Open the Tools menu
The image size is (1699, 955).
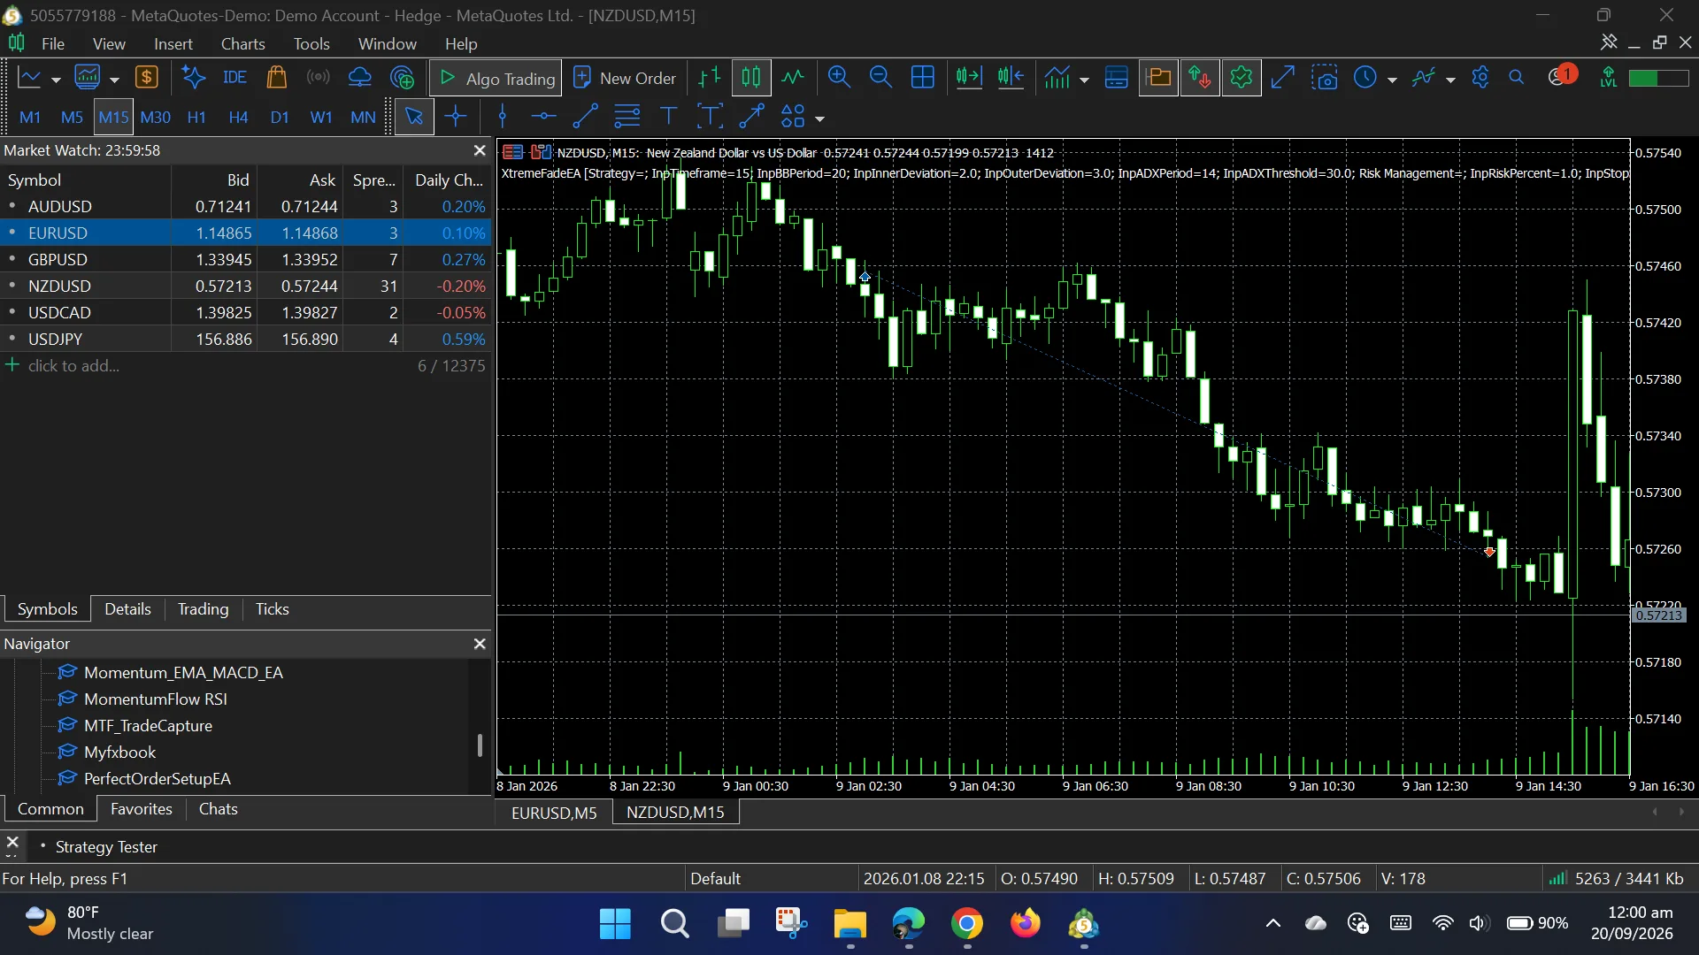(311, 43)
